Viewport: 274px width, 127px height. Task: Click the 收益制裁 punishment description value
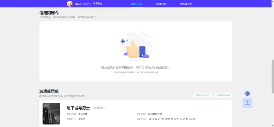83,114
